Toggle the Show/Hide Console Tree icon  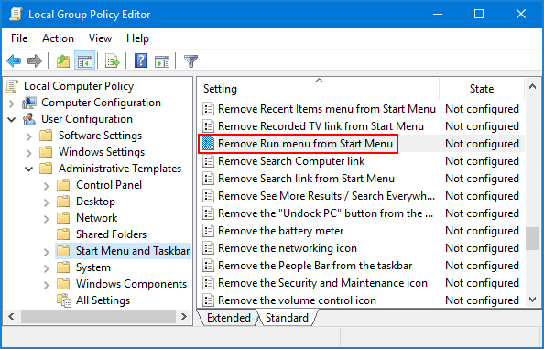coord(84,61)
